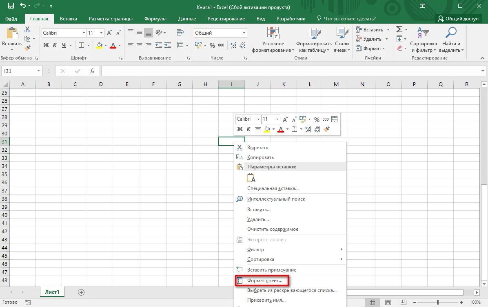Add a new sheet with plus icon
Viewport: 488px width, 307px height.
tap(81, 292)
